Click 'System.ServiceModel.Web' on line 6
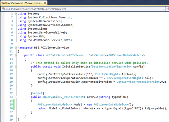The image size is (169, 122). tap(47, 33)
